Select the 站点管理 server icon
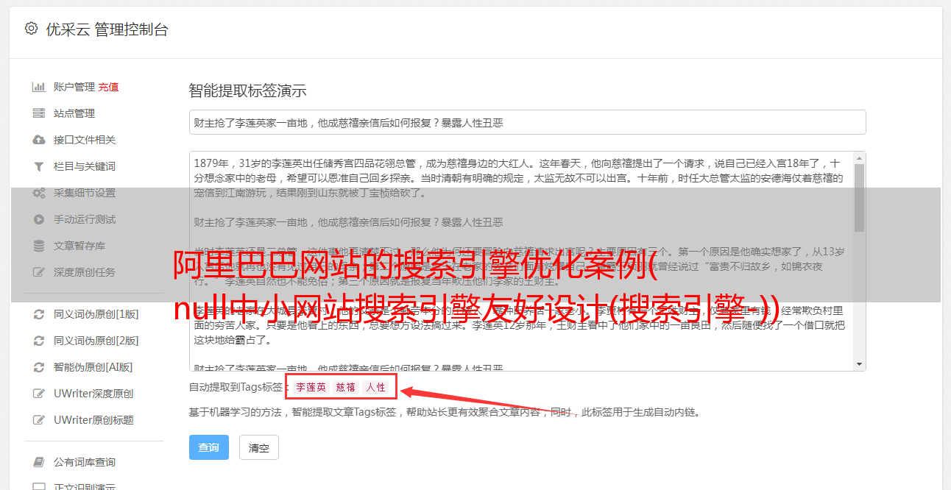The height and width of the screenshot is (490, 951). [x=39, y=113]
